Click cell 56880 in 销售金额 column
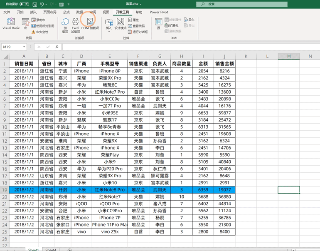 coord(224,197)
